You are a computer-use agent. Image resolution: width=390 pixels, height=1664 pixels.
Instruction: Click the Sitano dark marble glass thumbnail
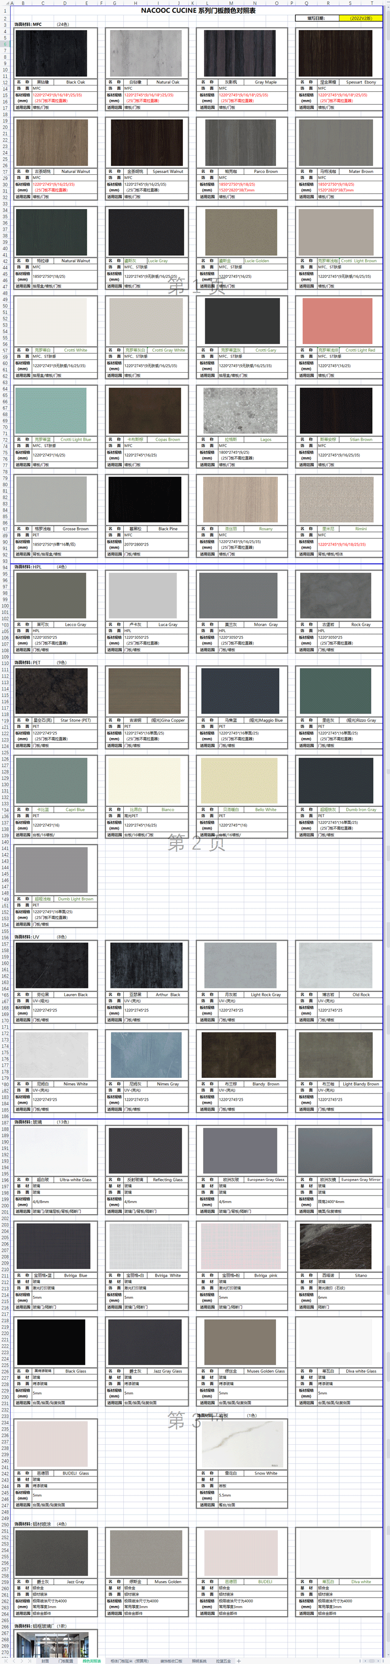pyautogui.click(x=335, y=1247)
